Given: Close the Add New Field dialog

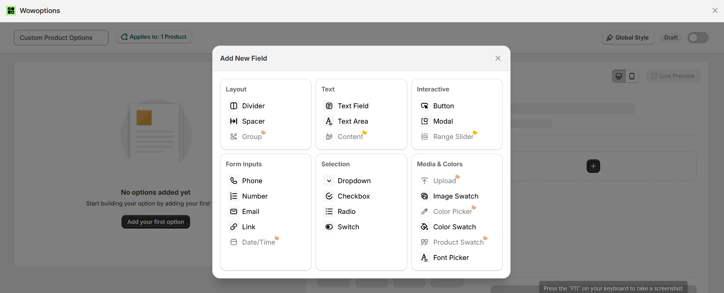Looking at the screenshot, I should 498,58.
